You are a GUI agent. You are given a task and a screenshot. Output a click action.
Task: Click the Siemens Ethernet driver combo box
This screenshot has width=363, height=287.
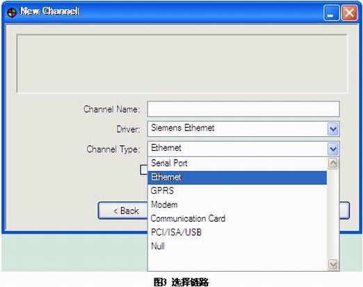[x=243, y=129]
